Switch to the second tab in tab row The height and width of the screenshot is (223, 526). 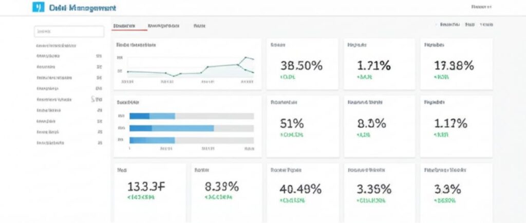163,26
